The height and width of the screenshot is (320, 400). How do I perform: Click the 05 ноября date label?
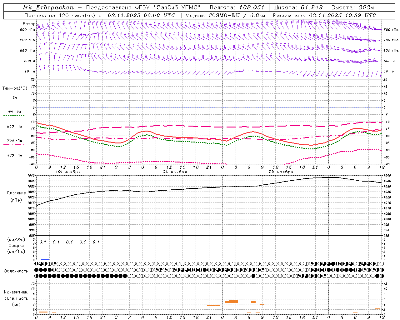point(281,172)
